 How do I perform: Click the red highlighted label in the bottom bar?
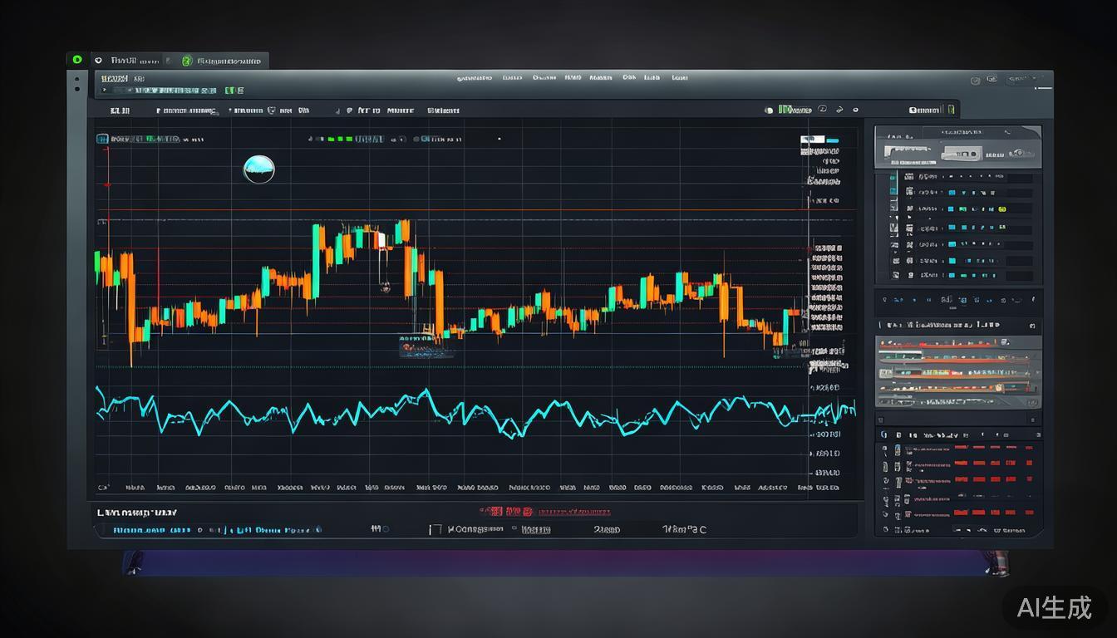click(503, 512)
